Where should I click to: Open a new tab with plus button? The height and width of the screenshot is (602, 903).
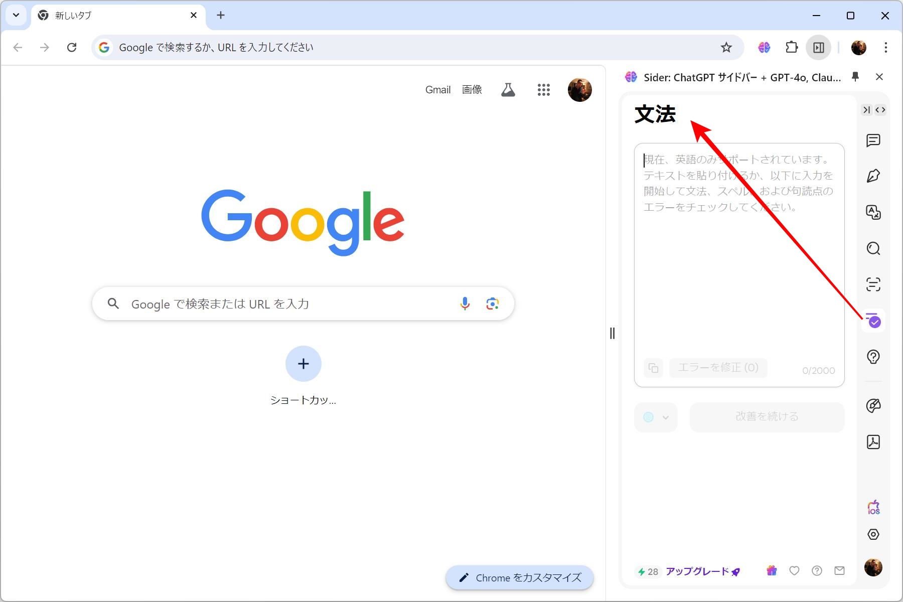point(221,15)
